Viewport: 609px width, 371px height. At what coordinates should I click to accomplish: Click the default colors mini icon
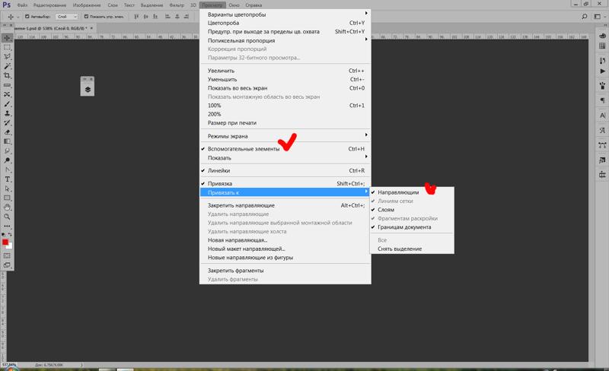(x=4, y=234)
